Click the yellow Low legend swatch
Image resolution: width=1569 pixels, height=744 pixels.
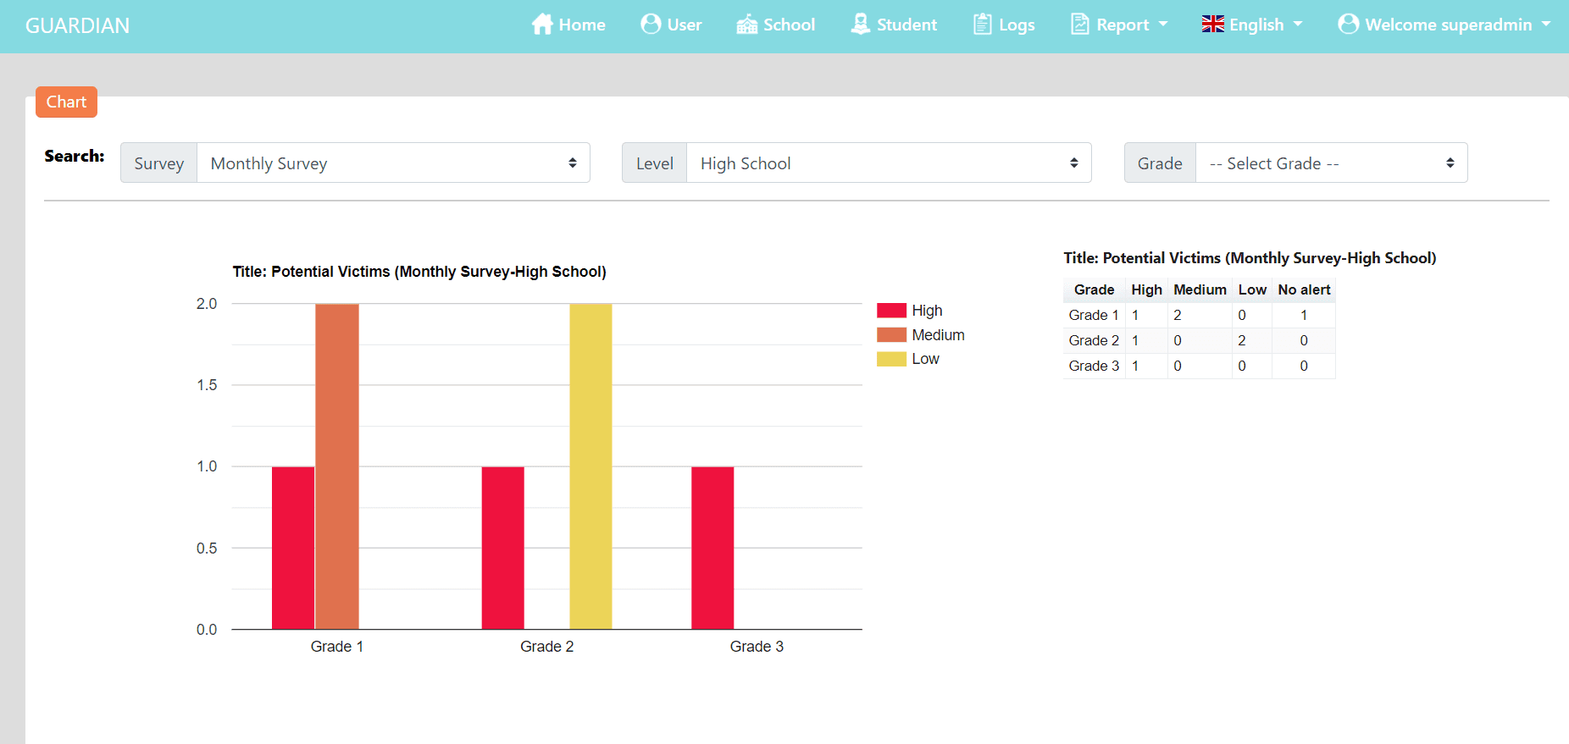891,359
